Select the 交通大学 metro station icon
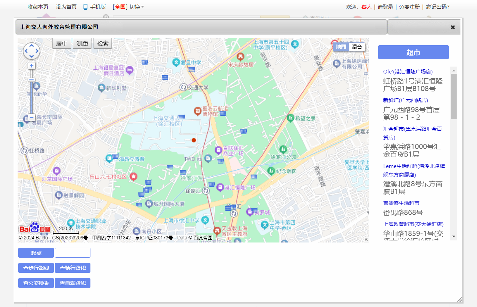 [184, 87]
